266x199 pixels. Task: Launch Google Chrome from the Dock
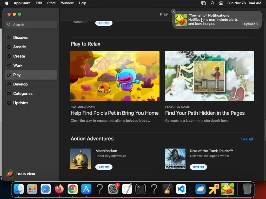[x=73, y=189]
